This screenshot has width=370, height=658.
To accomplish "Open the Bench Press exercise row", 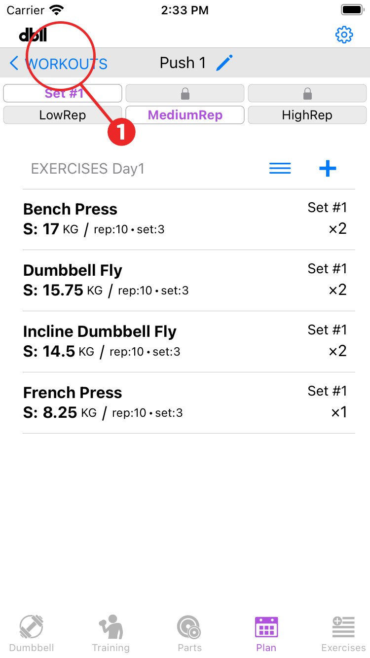I will 185,219.
